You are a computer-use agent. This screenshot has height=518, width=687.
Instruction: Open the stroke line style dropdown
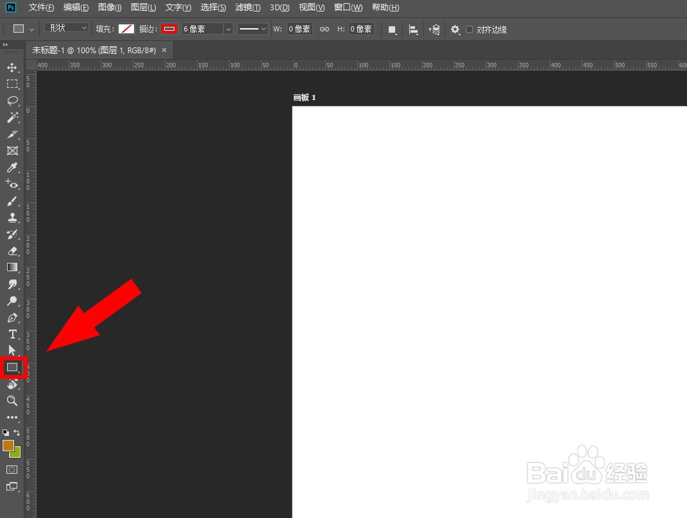[x=253, y=29]
